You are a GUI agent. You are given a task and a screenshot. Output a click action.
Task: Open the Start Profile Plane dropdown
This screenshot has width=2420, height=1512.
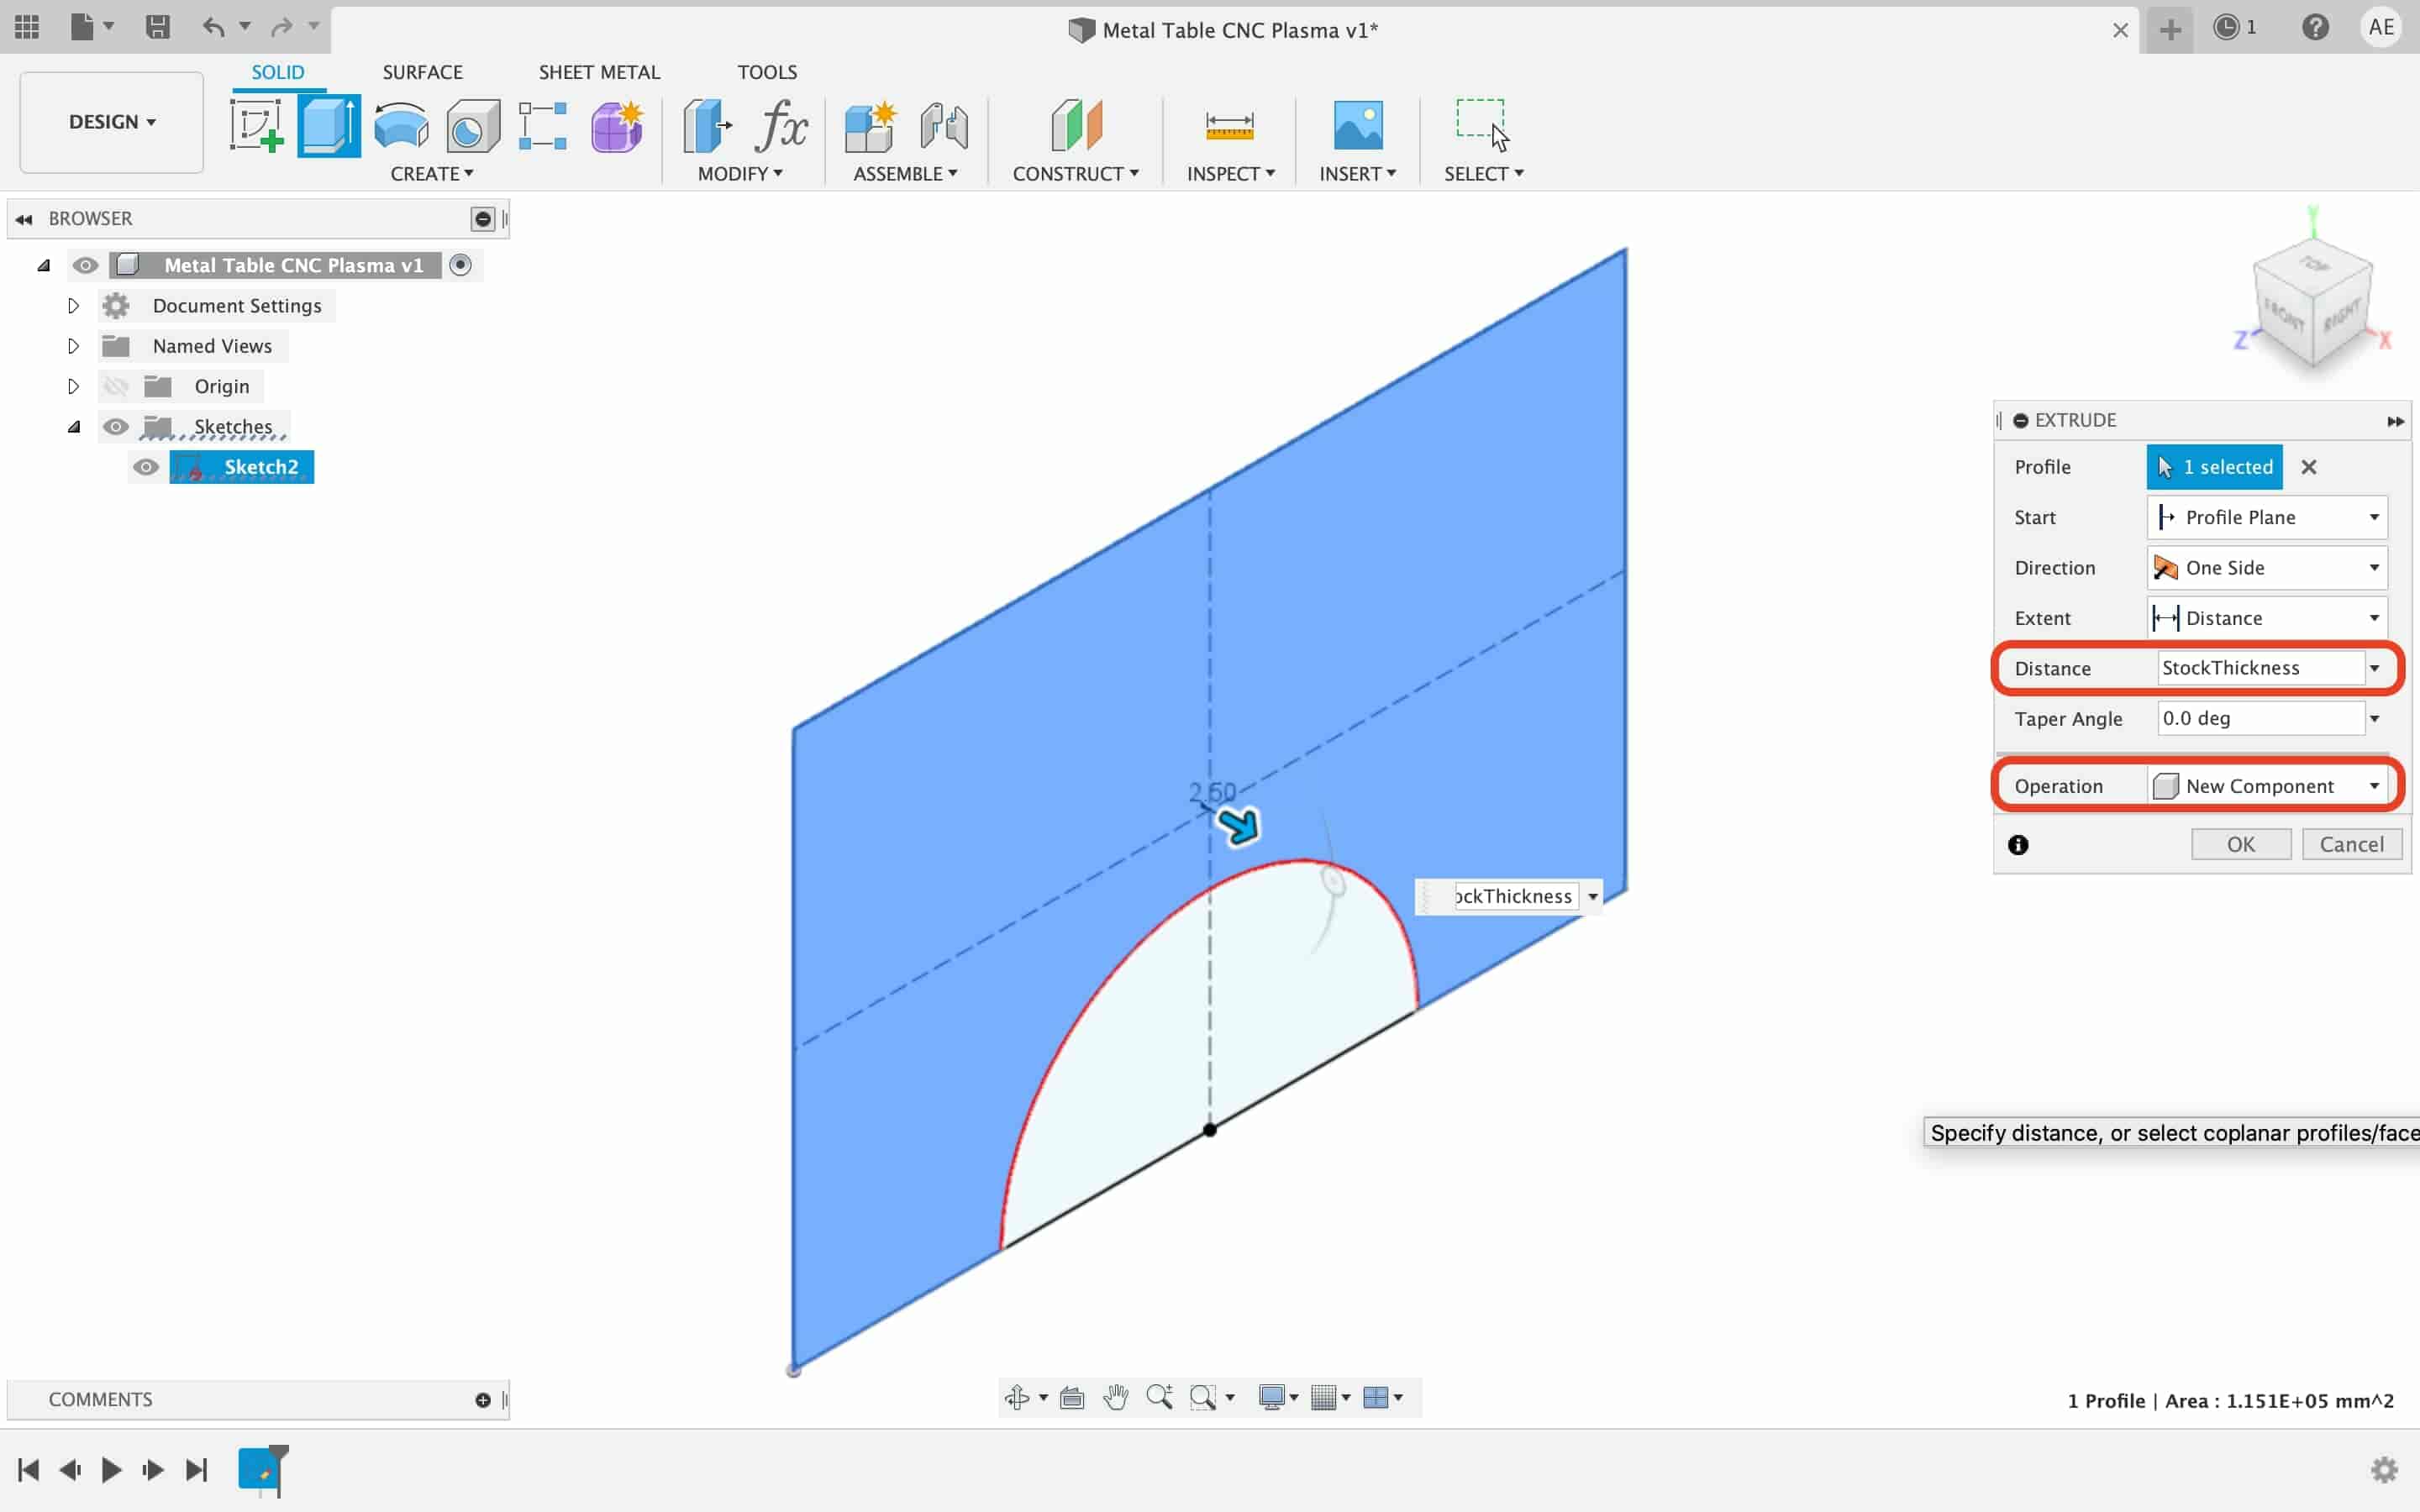(2267, 517)
